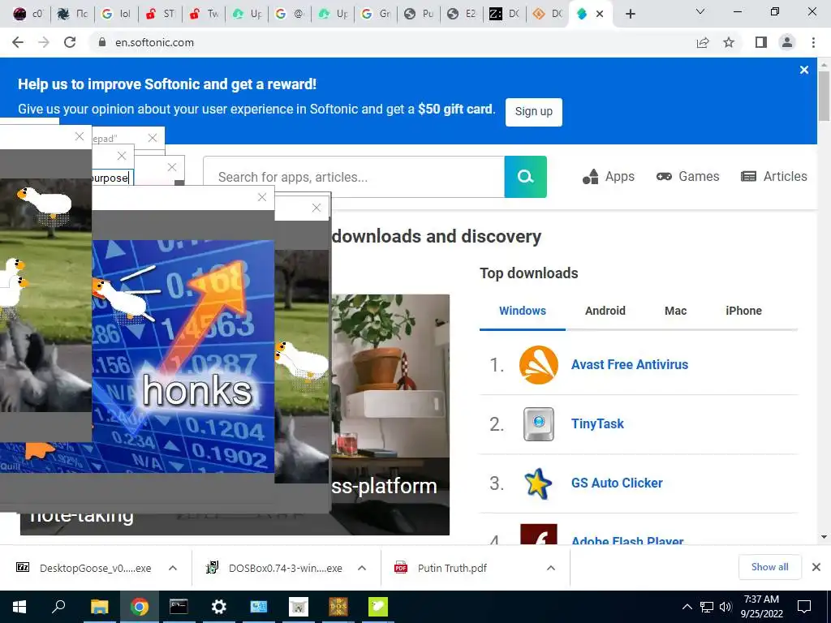Open Settings gear from the taskbar

tap(218, 607)
